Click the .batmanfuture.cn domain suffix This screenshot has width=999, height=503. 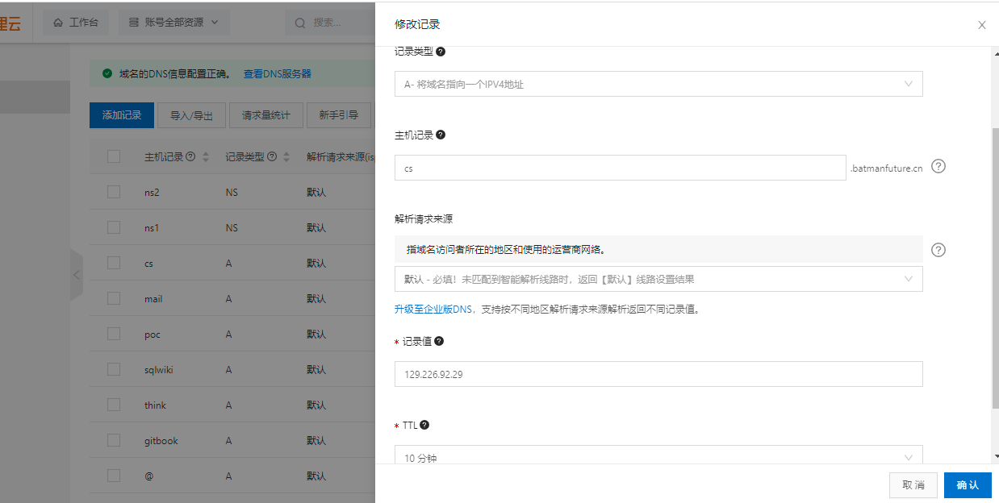coord(886,168)
